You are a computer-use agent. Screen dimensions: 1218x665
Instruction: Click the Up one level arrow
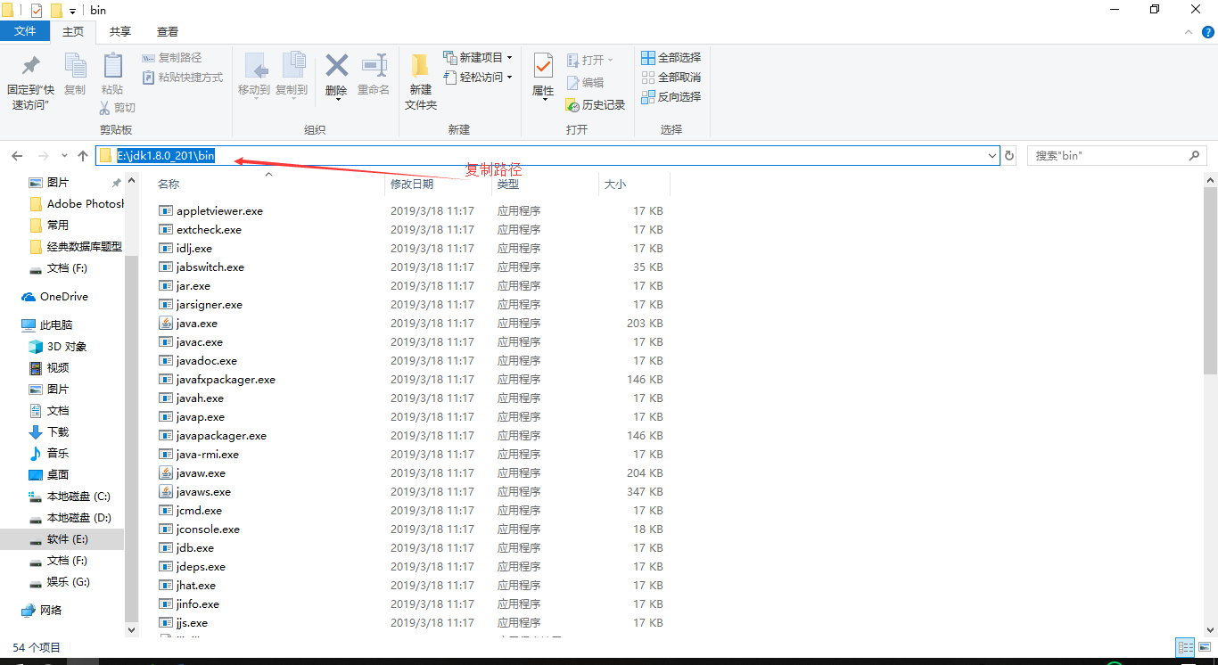(83, 156)
